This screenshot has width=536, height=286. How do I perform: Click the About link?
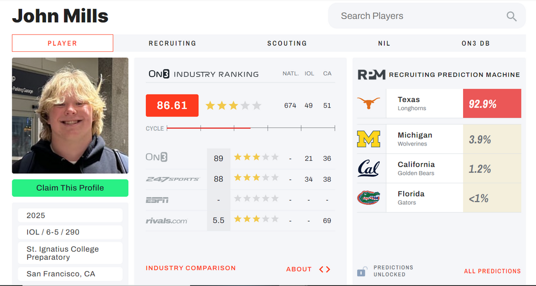(x=299, y=269)
